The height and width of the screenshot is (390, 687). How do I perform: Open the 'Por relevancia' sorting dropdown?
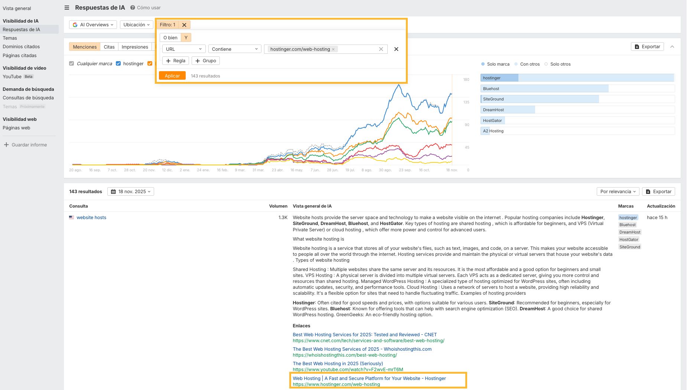click(x=618, y=191)
